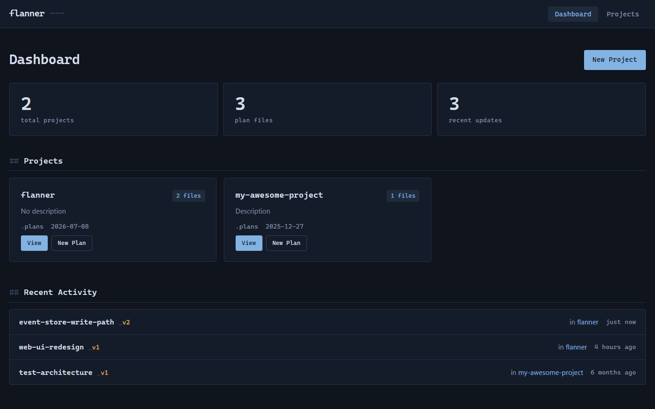
Task: Click the Projects section heading
Action: 43,161
